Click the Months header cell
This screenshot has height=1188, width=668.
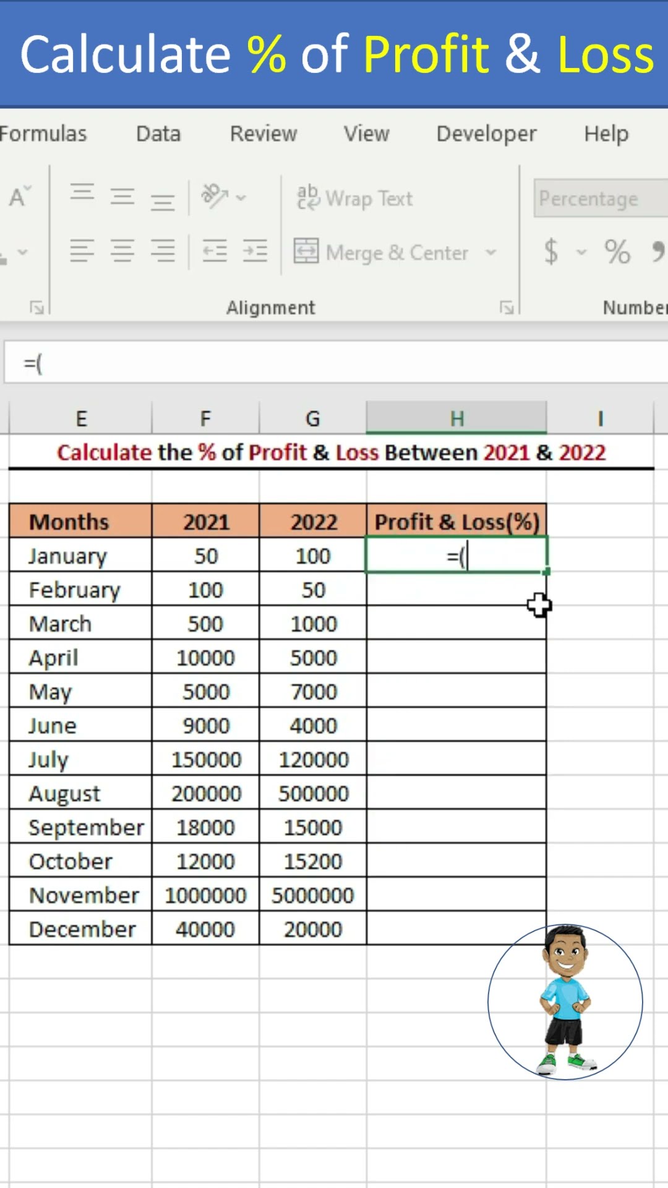pos(80,521)
